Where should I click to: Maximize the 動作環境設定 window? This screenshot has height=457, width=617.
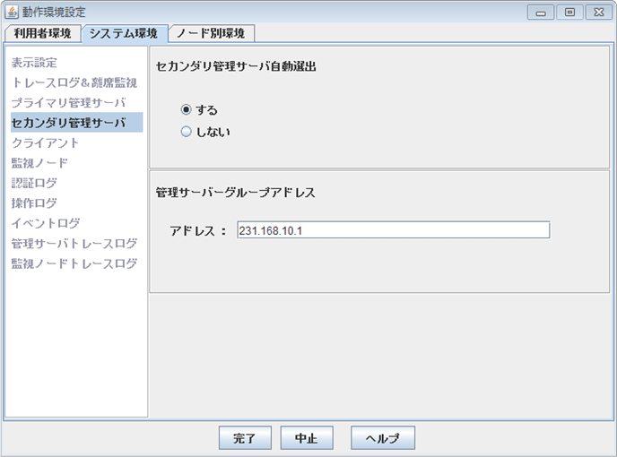coord(569,13)
